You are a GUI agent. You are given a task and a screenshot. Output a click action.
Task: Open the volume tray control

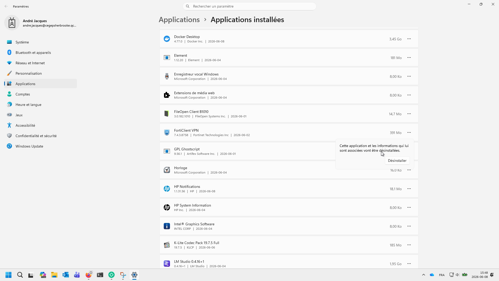tap(458, 275)
